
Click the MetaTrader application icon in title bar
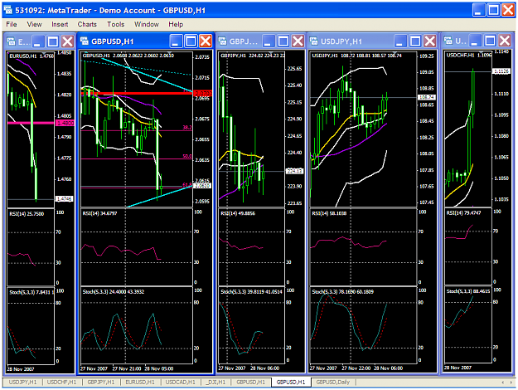8,10
